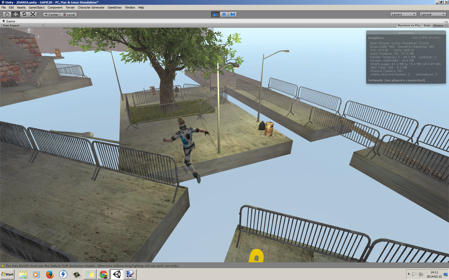
Task: Stop play mode with Play button
Action: (x=215, y=14)
